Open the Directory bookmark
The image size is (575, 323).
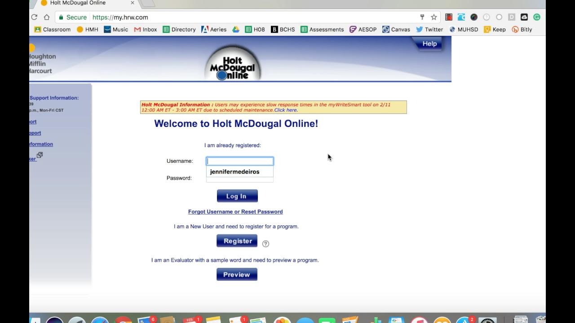[179, 29]
